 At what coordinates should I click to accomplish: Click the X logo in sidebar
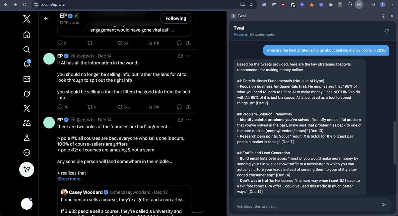pyautogui.click(x=27, y=20)
